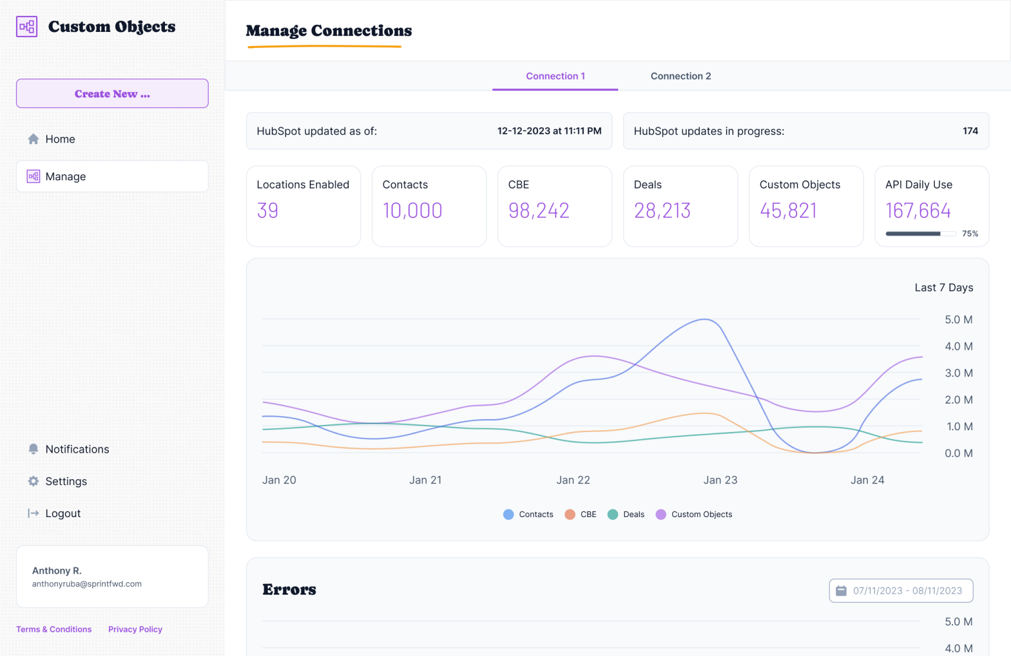This screenshot has width=1011, height=656.
Task: Click the API Daily Use progress bar
Action: (x=920, y=234)
